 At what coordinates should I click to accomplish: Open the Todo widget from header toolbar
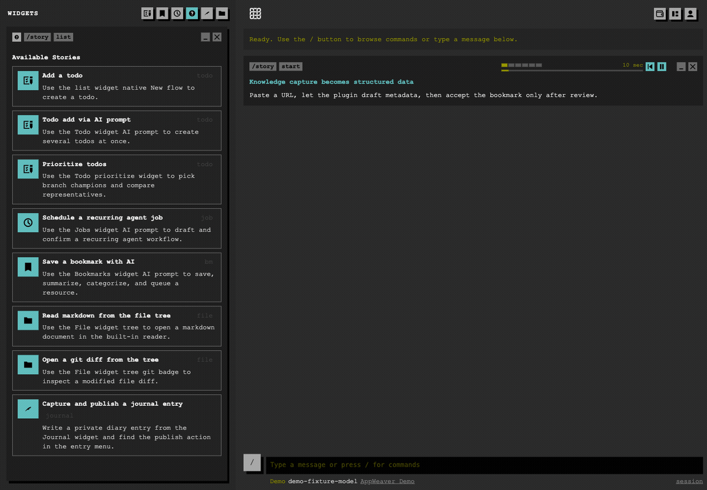click(x=147, y=13)
